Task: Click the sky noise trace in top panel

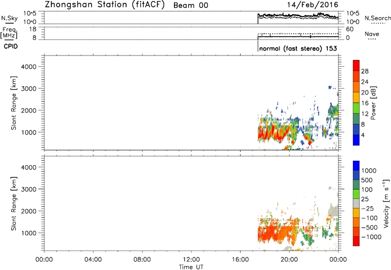Action: coord(298,16)
